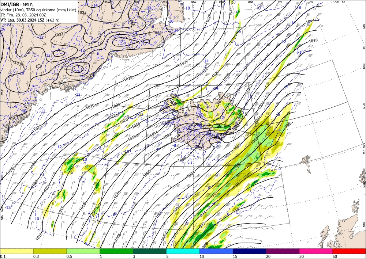Click the '20W' longitude label
366x259 pixels.
pyautogui.click(x=193, y=2)
